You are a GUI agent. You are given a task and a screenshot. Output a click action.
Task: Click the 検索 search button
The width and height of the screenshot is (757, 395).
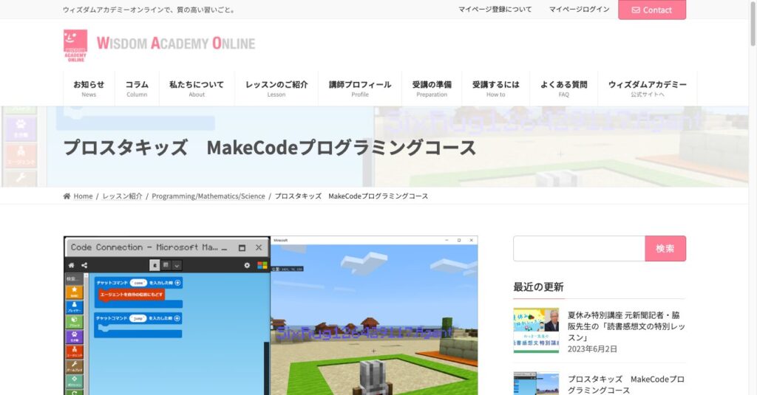665,248
